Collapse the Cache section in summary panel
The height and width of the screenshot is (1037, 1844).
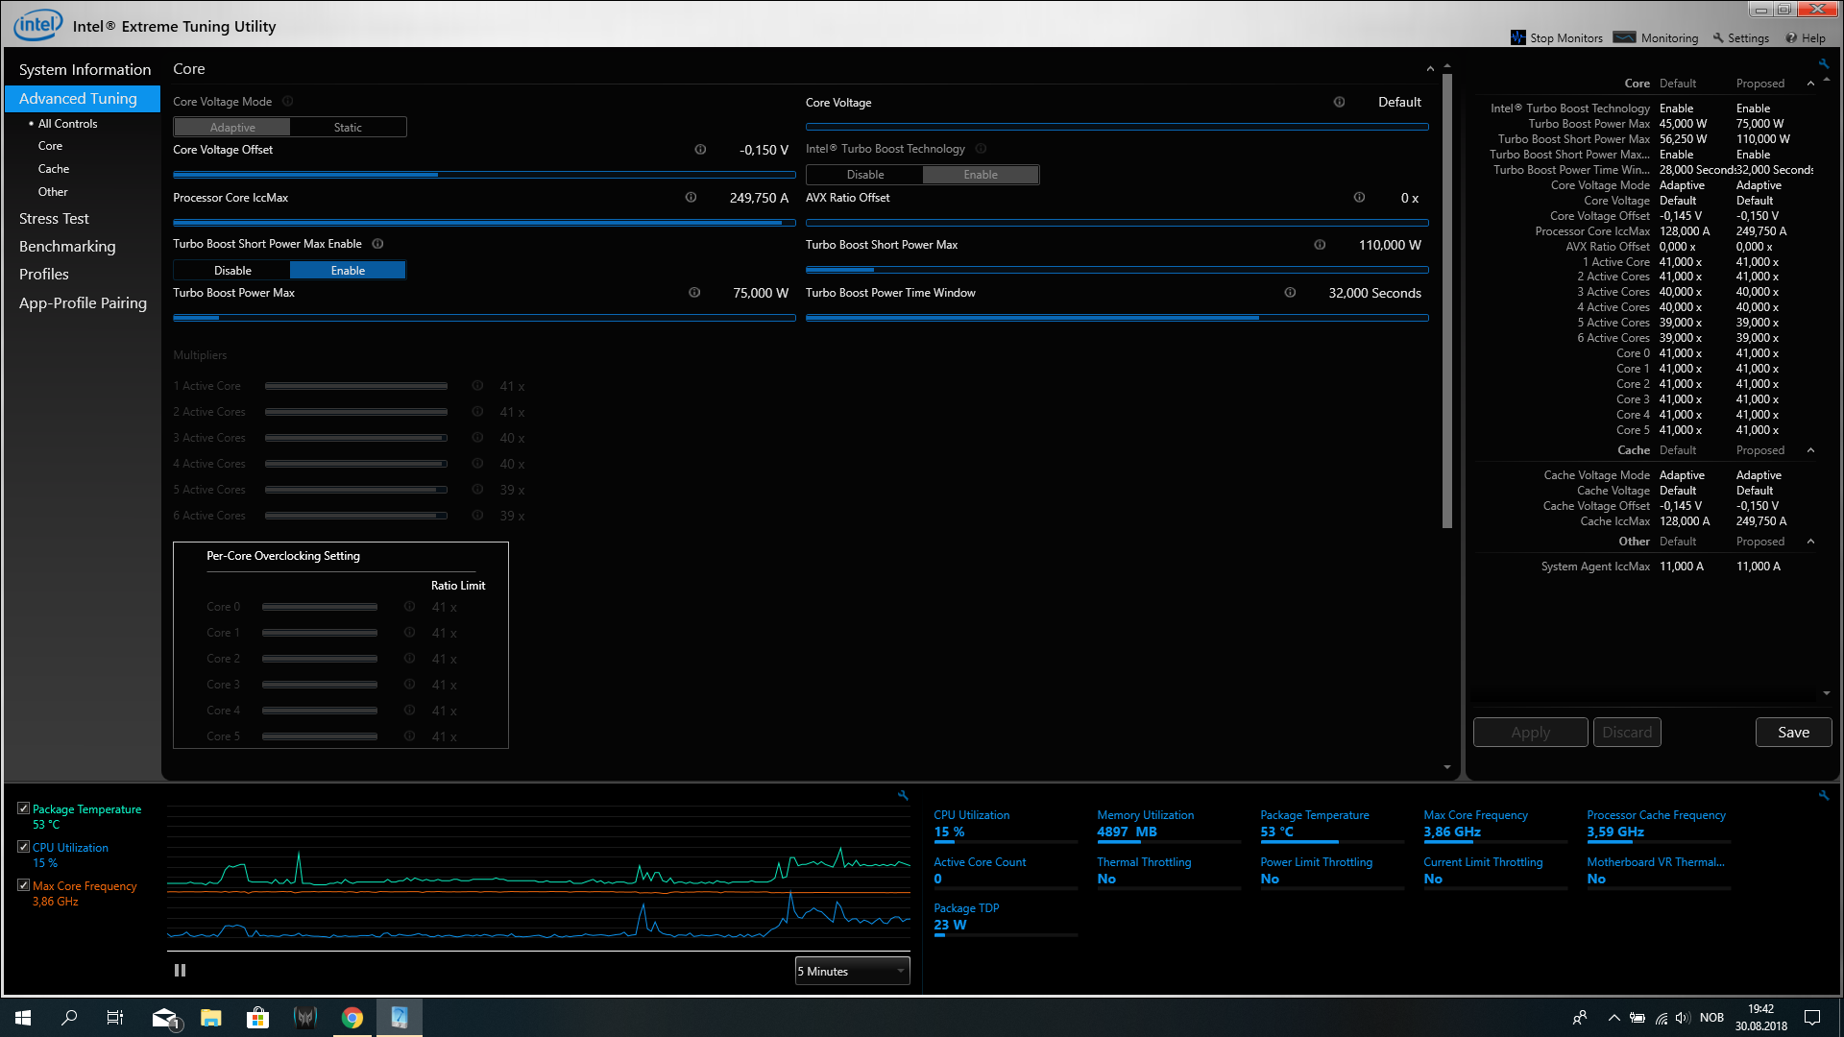pyautogui.click(x=1810, y=450)
